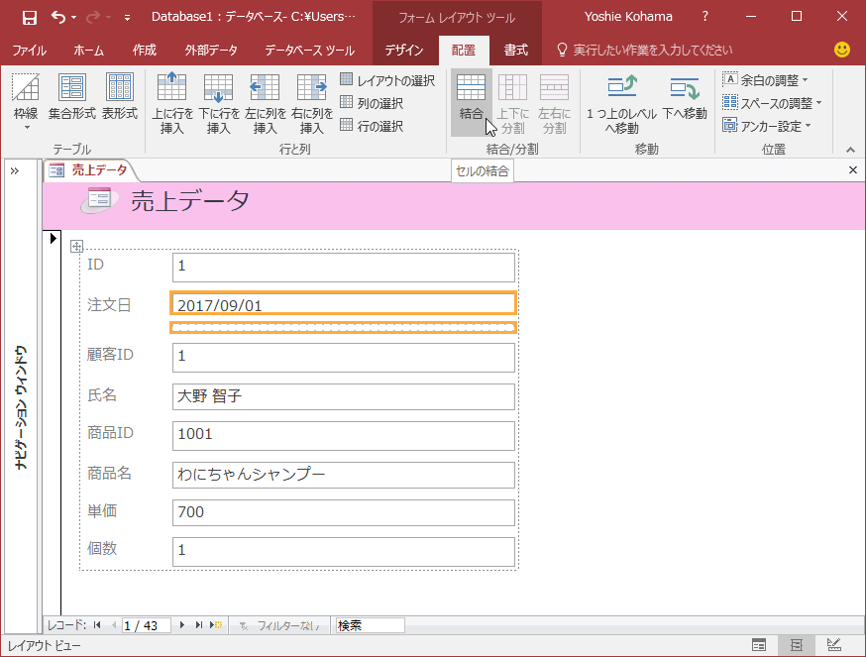Viewport: 866px width, 657px height.
Task: Click the フィルターなし filter indicator
Action: click(280, 625)
